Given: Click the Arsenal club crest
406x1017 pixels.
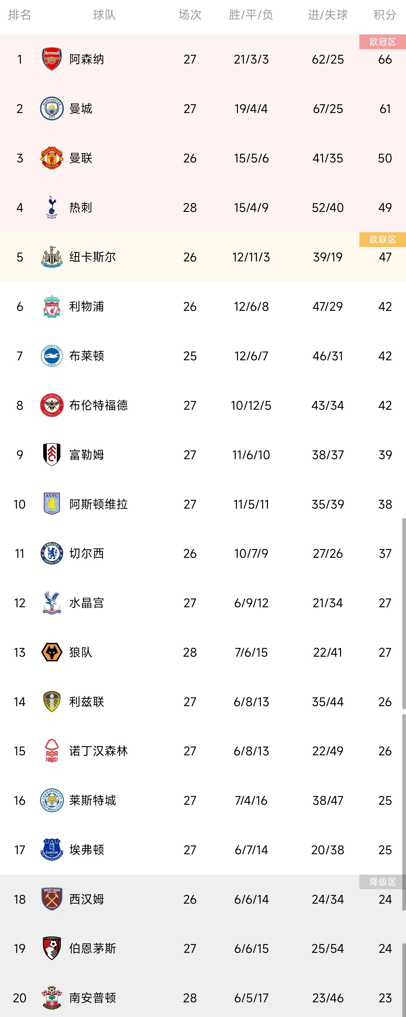Looking at the screenshot, I should click(x=52, y=59).
